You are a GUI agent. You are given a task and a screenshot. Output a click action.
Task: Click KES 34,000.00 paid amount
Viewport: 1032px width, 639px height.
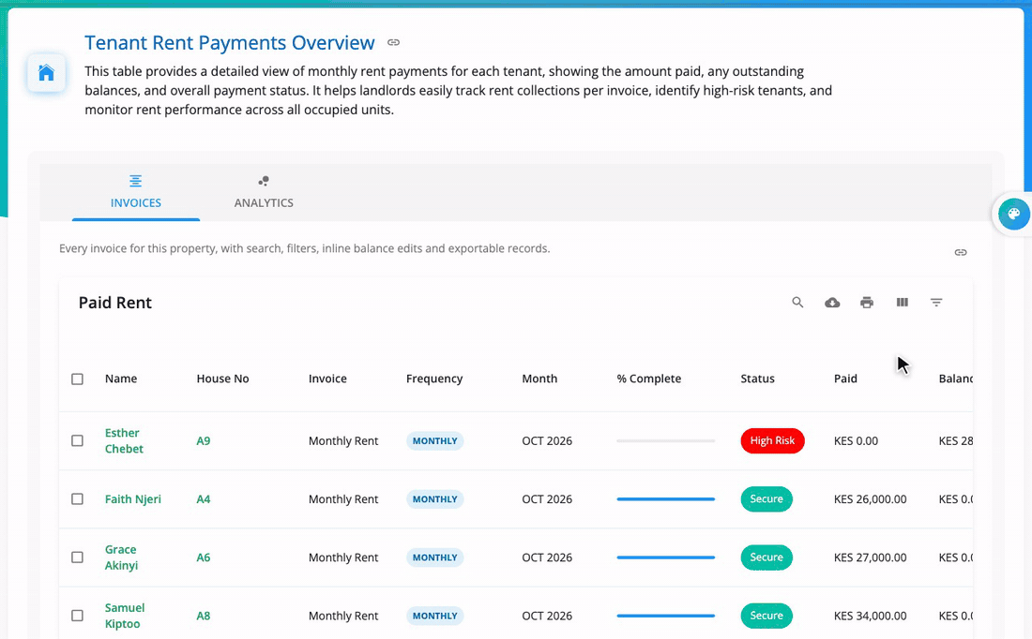coord(870,616)
